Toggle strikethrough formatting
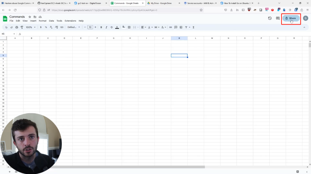 tap(111, 27)
